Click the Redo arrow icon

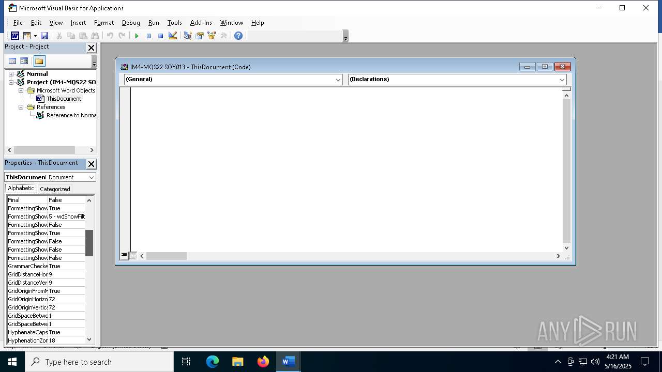pyautogui.click(x=122, y=36)
